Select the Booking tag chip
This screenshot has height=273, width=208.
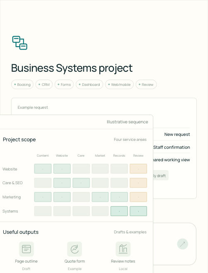click(22, 85)
